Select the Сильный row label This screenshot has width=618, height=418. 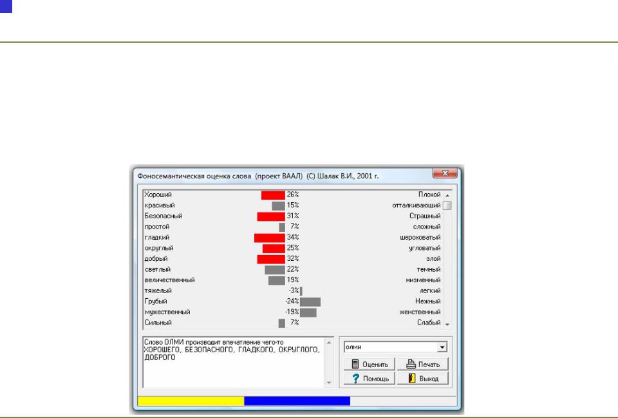click(158, 323)
